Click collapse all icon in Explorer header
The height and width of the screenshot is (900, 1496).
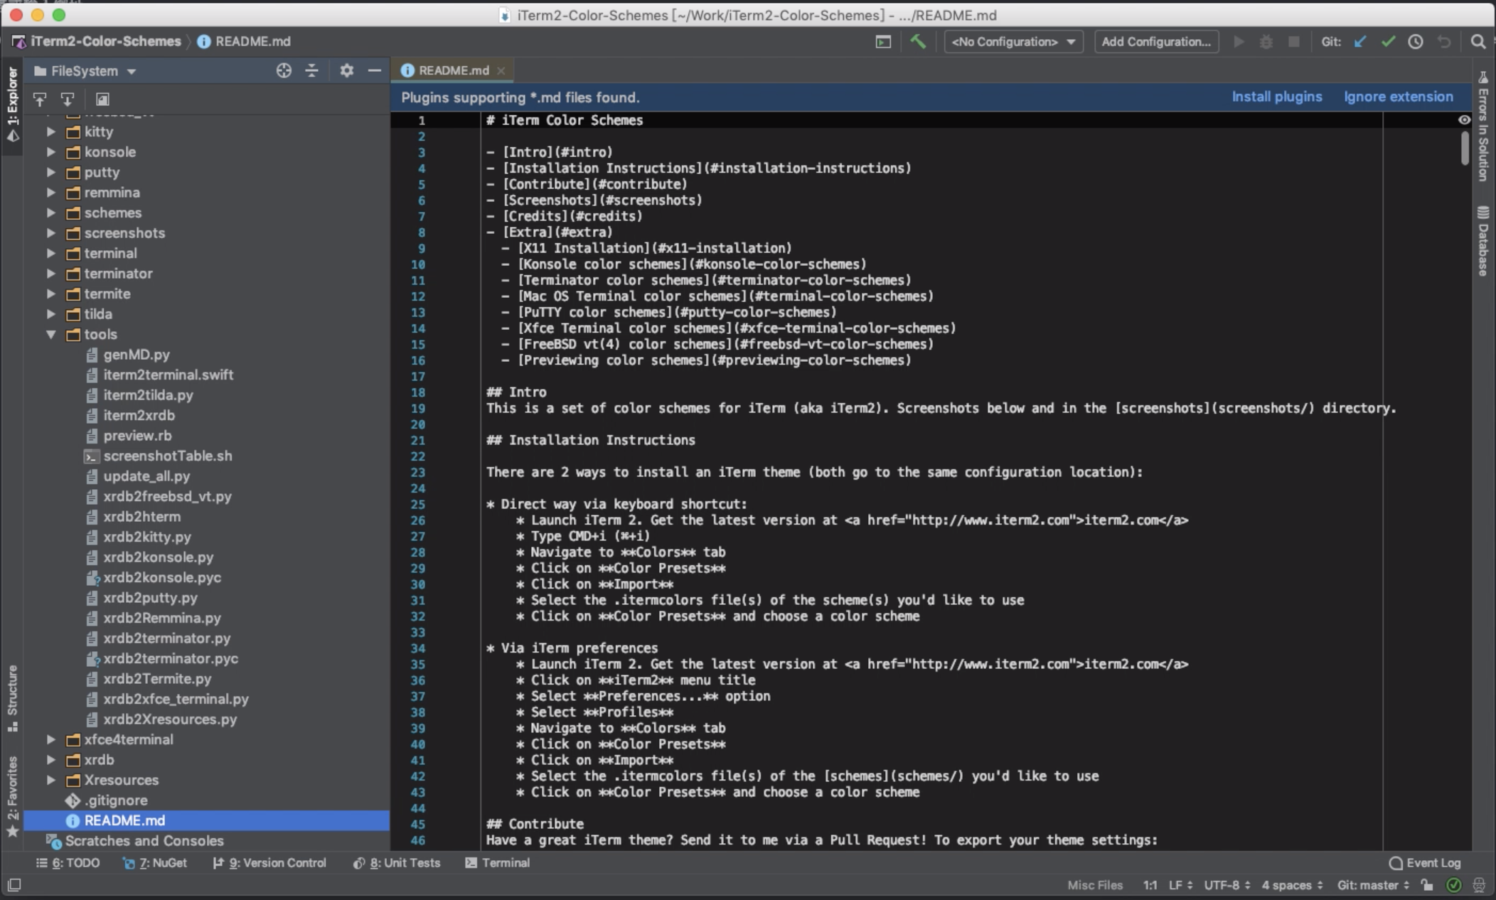(x=311, y=70)
